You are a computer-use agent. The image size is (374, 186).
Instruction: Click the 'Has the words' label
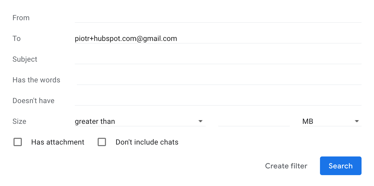36,80
